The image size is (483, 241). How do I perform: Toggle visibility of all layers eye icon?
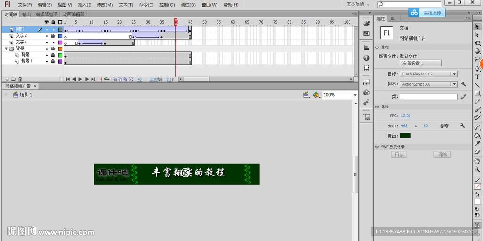pos(47,22)
